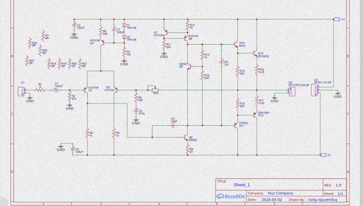This screenshot has width=363, height=206.
Task: Select emitter resistor R17 0.33
Action: (x=257, y=101)
